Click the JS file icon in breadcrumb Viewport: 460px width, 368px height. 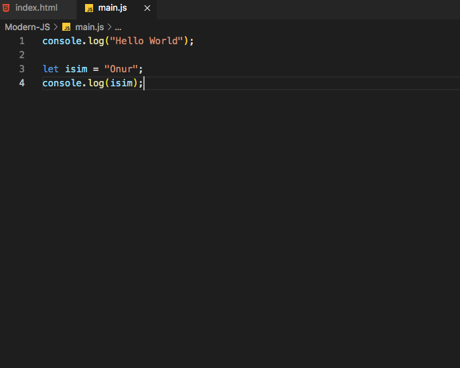click(x=66, y=27)
